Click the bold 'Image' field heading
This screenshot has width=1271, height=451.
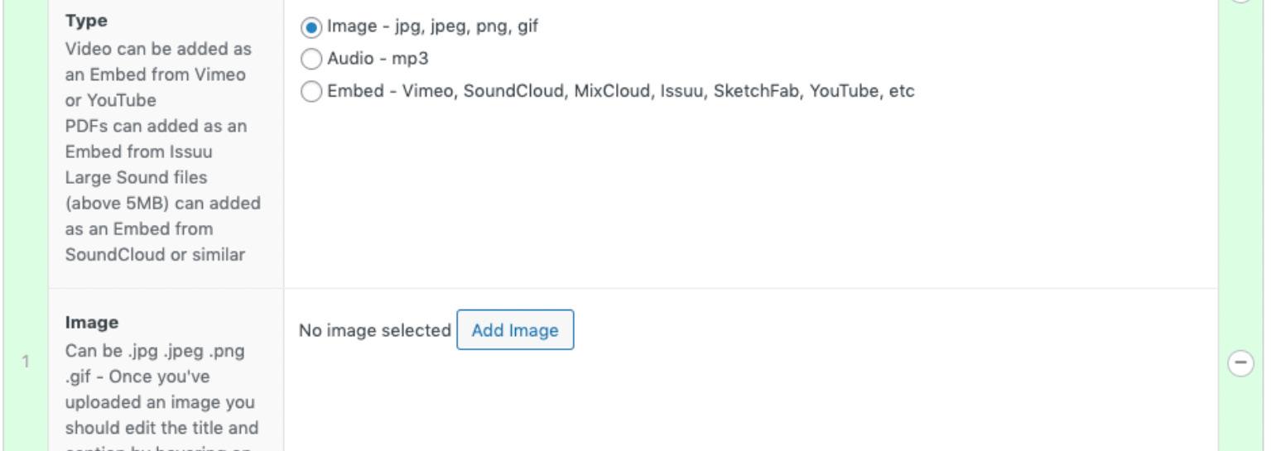tap(91, 322)
